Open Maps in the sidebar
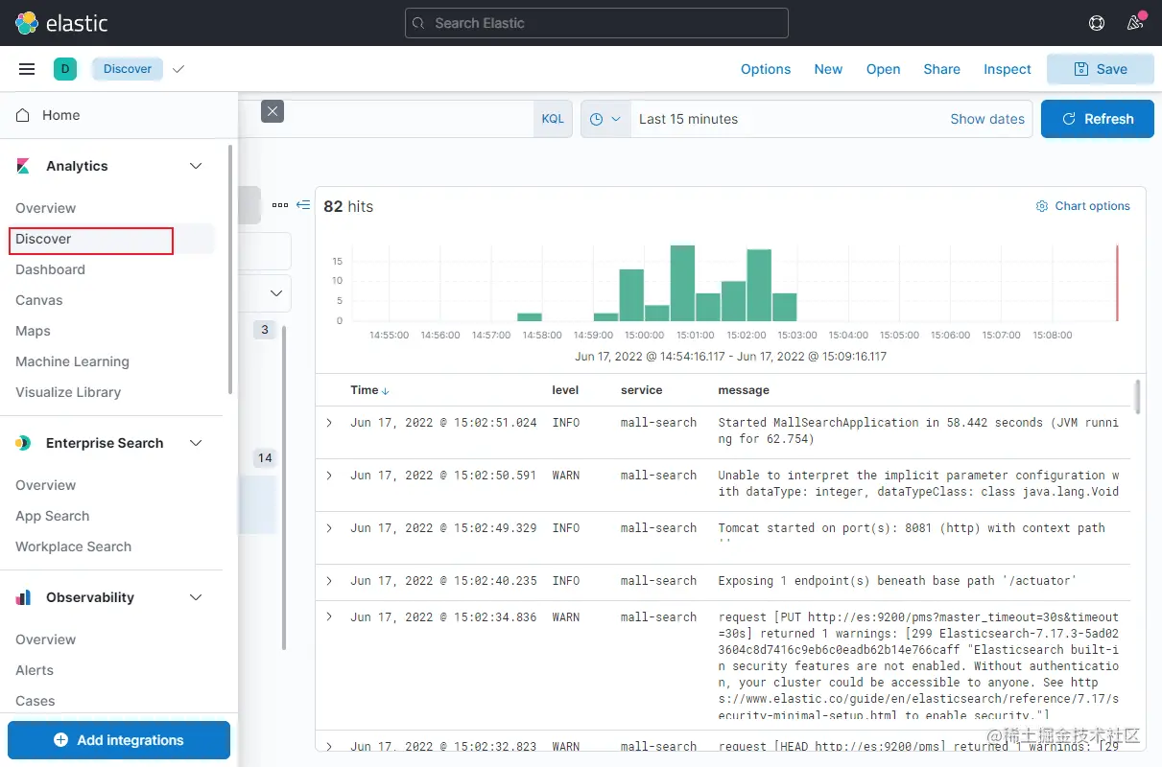The image size is (1162, 767). [x=33, y=331]
